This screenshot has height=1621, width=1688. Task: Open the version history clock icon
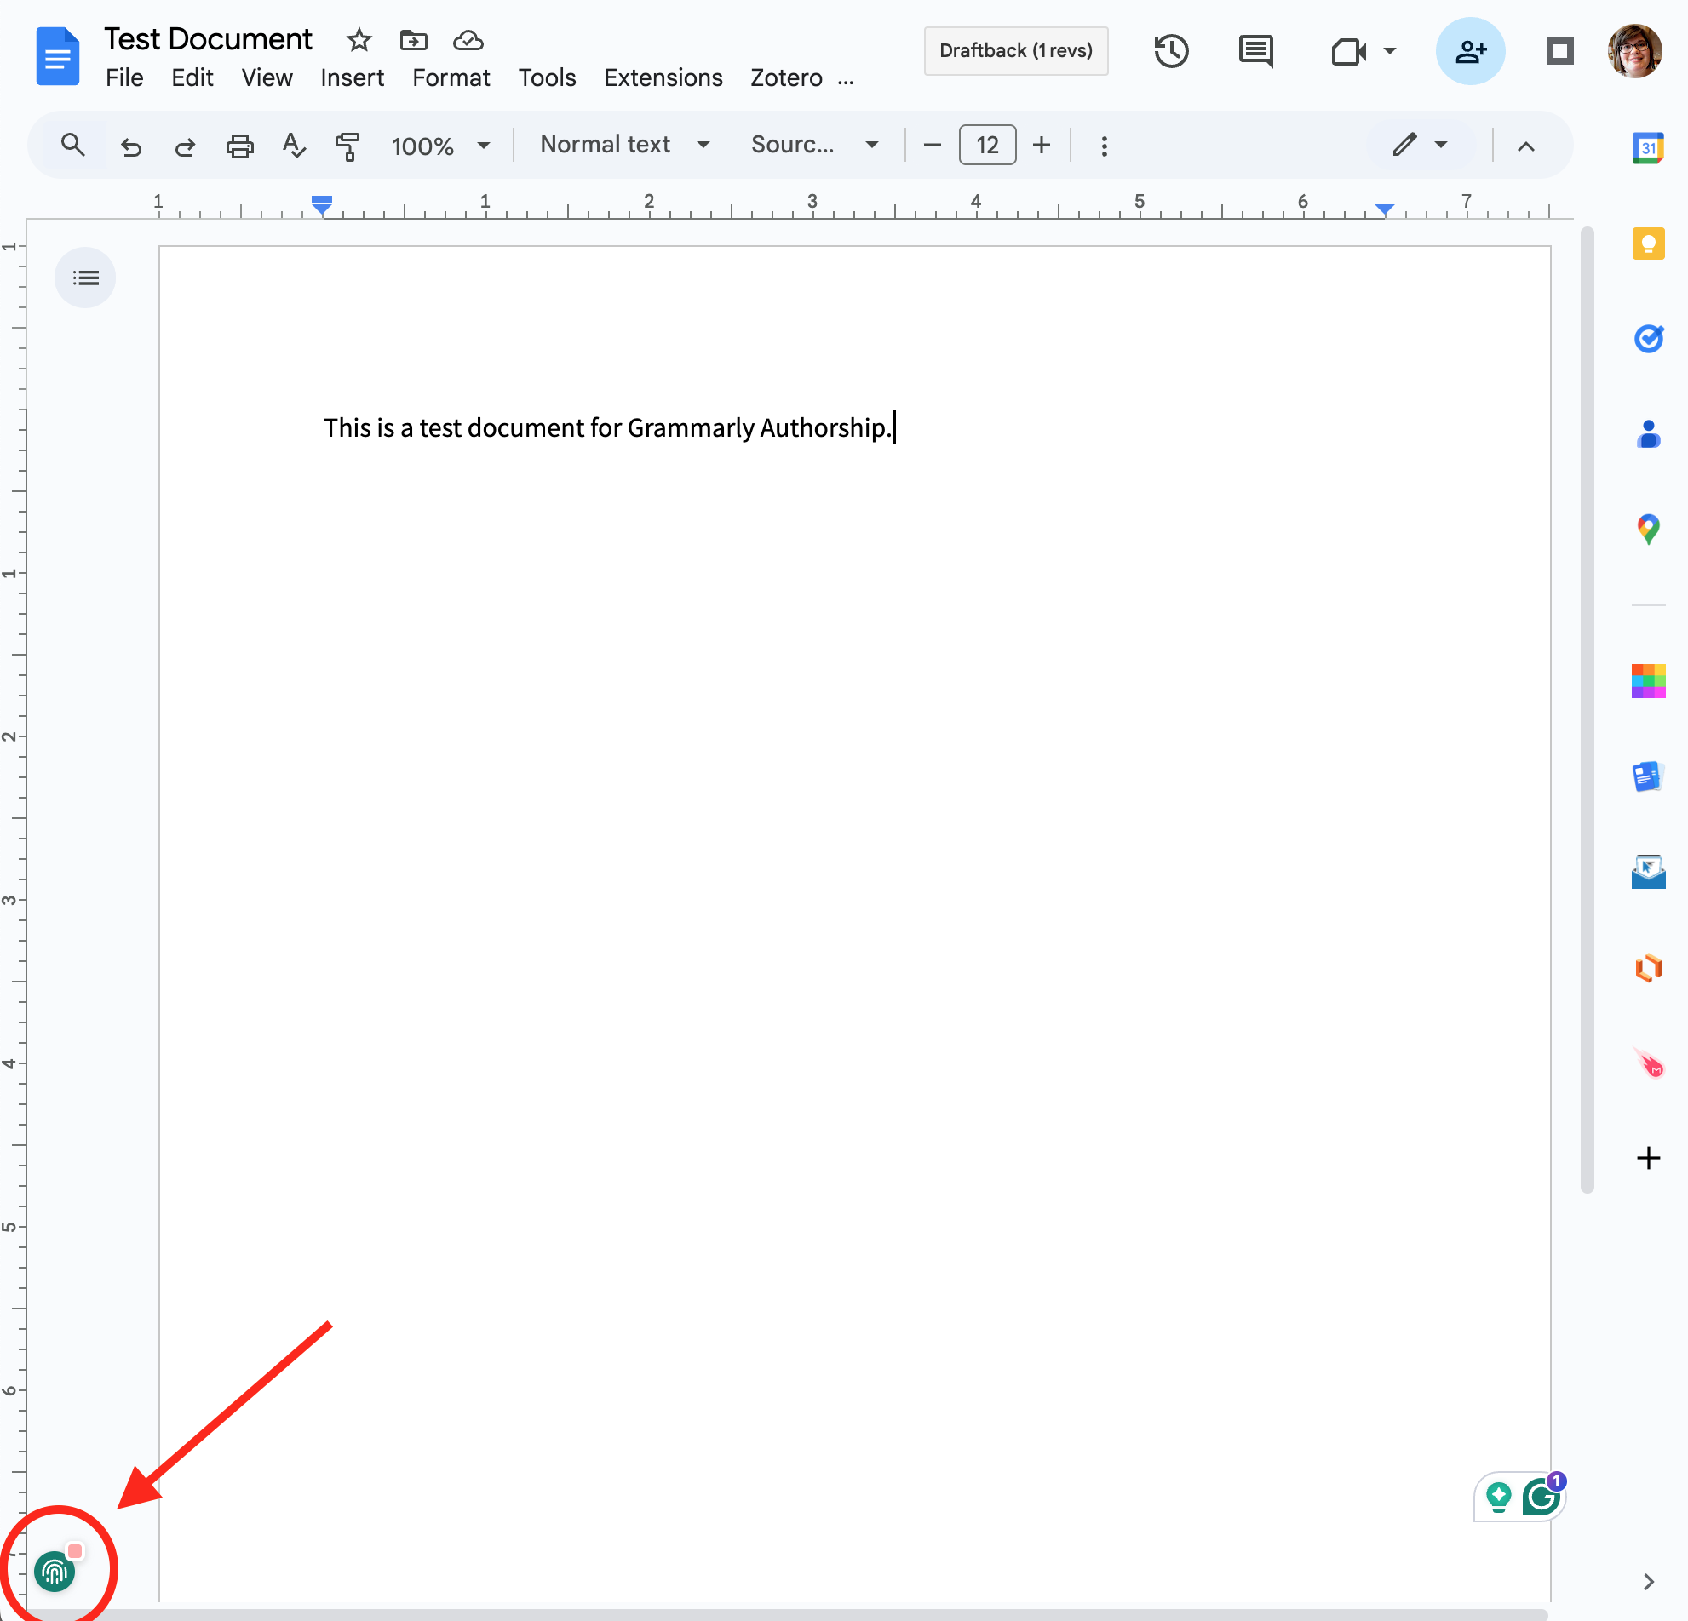pyautogui.click(x=1170, y=51)
